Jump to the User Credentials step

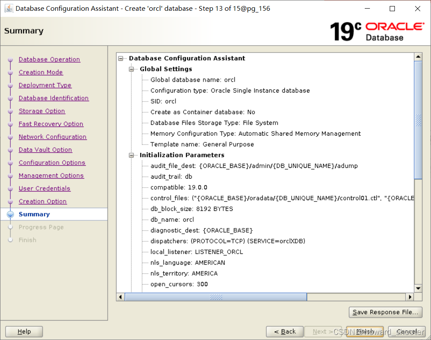pyautogui.click(x=45, y=189)
